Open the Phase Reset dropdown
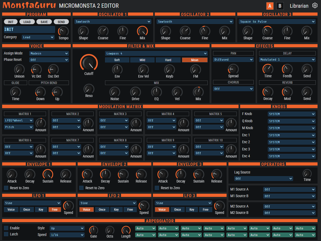The width and height of the screenshot is (321, 241). [49, 60]
